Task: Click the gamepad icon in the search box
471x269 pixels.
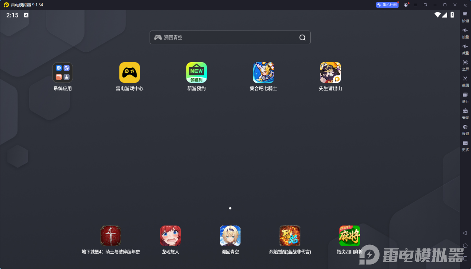Action: [x=158, y=37]
